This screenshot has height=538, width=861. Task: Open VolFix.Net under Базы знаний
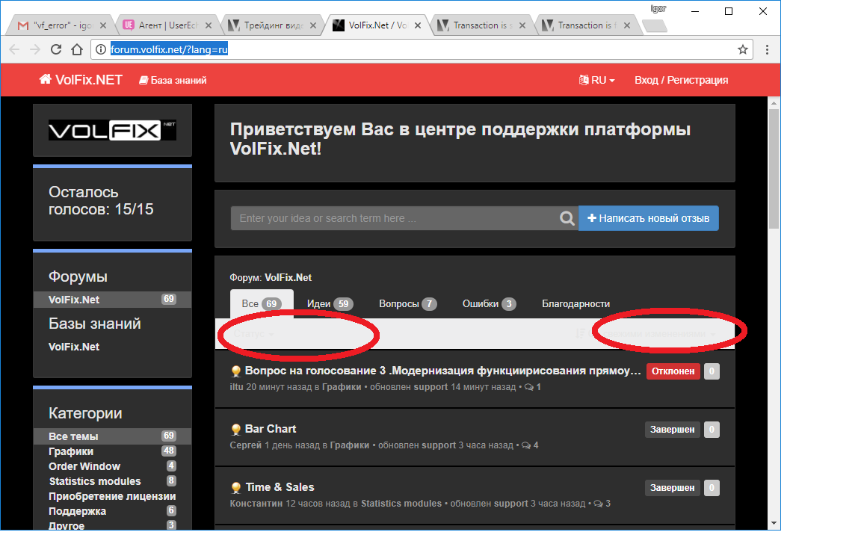click(73, 347)
